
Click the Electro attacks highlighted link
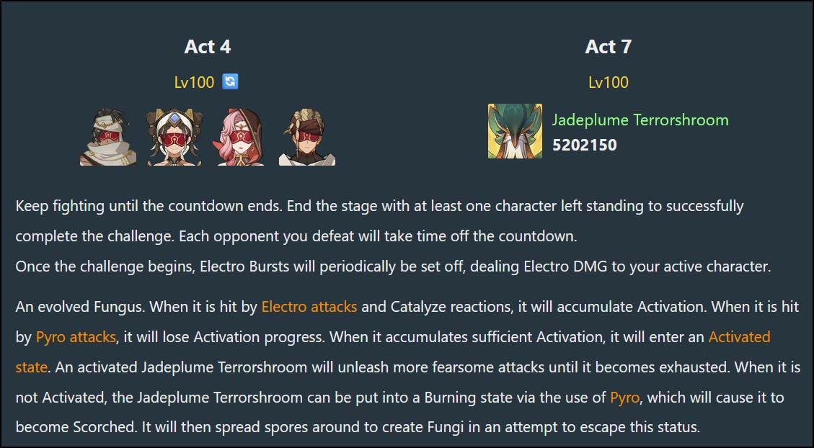coord(309,306)
